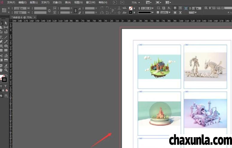The image size is (232, 148).
Task: Click the stroke color swatch in control bar
Action: [130, 13]
